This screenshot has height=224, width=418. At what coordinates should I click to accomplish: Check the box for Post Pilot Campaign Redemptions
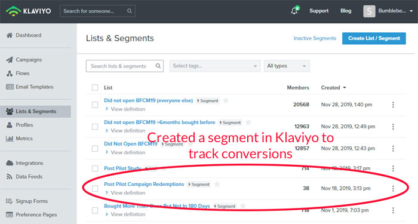click(x=95, y=189)
